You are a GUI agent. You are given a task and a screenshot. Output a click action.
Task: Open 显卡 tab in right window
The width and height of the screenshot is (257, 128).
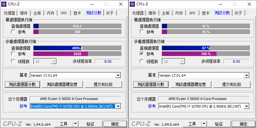pos(206,13)
